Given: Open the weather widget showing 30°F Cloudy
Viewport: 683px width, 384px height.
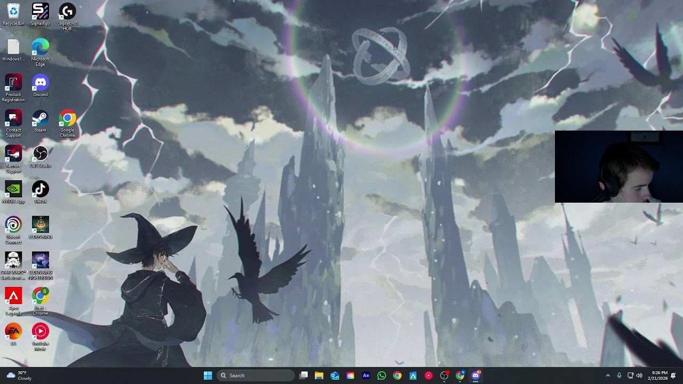Looking at the screenshot, I should (19, 375).
